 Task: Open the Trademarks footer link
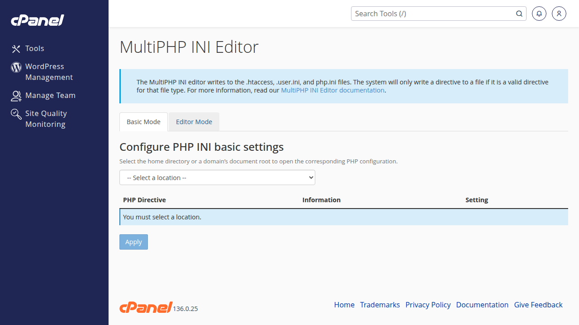(380, 305)
